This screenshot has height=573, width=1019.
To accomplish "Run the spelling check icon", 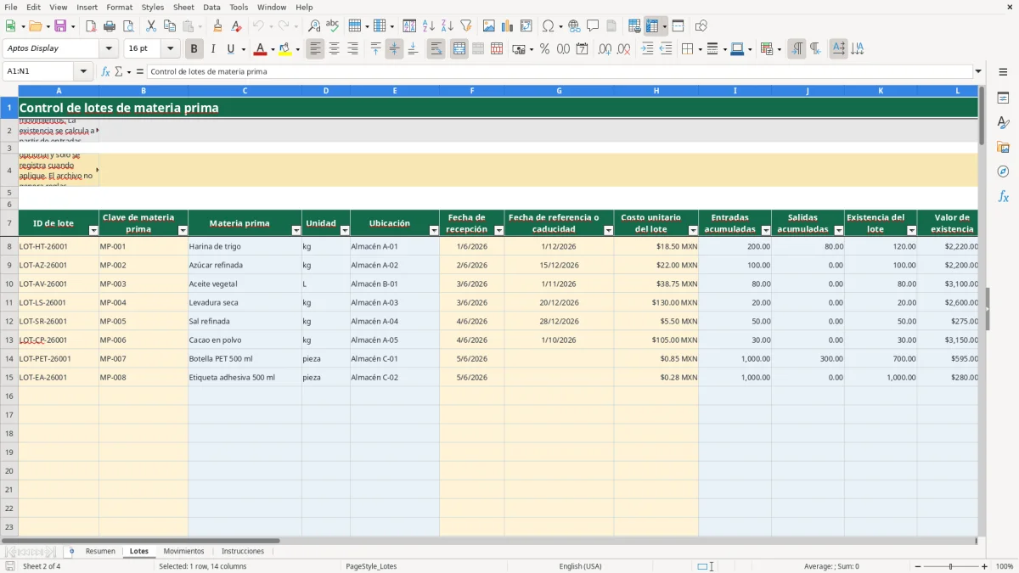I will [x=332, y=26].
